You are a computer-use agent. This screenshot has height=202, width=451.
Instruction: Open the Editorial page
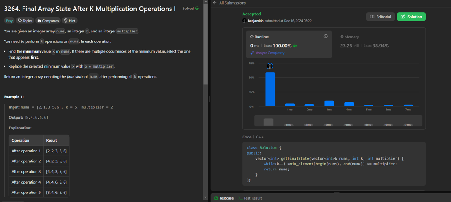click(x=380, y=17)
